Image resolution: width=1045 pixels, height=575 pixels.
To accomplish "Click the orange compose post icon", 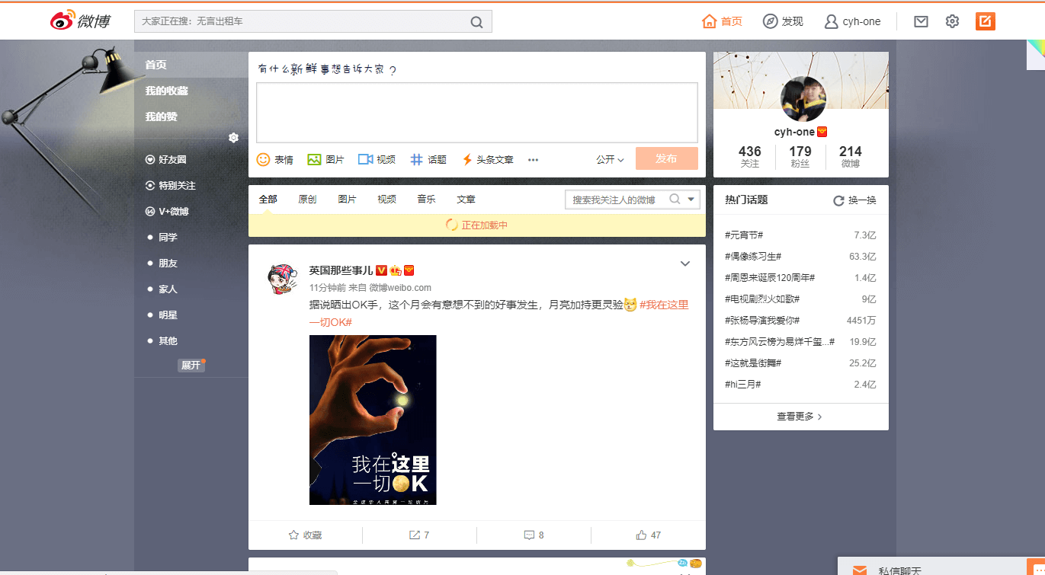I will pyautogui.click(x=986, y=21).
